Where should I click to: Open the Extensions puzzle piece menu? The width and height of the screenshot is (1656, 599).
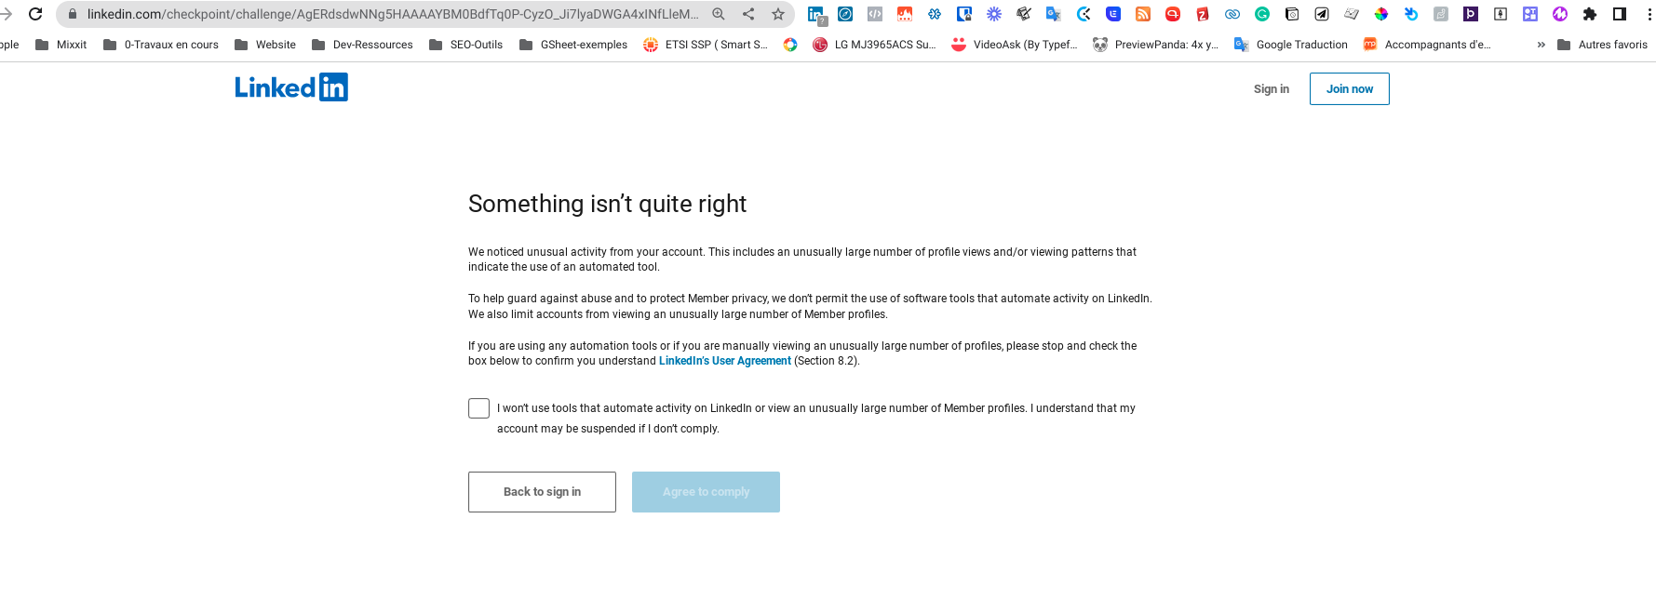coord(1590,14)
